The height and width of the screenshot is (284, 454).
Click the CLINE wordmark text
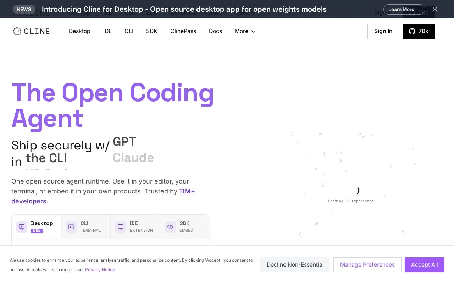click(37, 31)
